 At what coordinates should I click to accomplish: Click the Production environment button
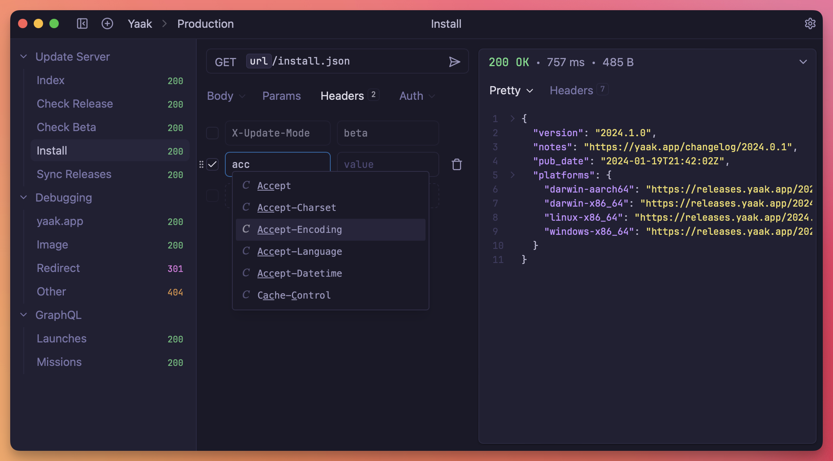click(x=205, y=24)
